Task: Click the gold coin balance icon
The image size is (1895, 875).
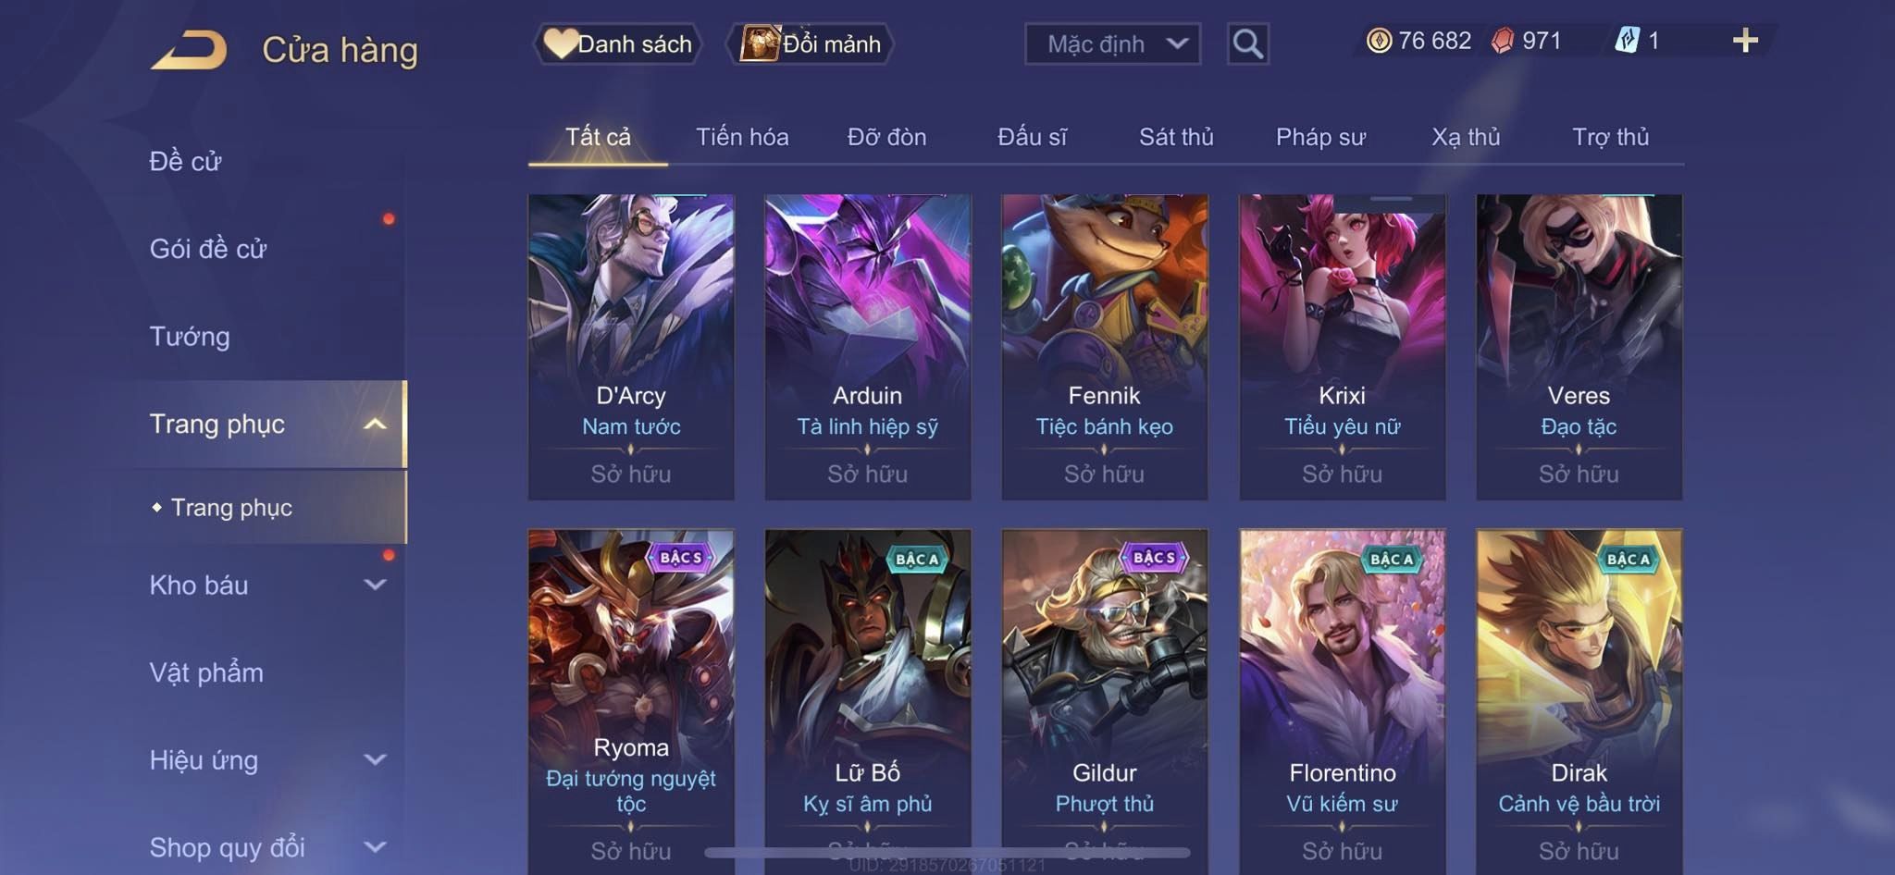Action: pyautogui.click(x=1379, y=41)
